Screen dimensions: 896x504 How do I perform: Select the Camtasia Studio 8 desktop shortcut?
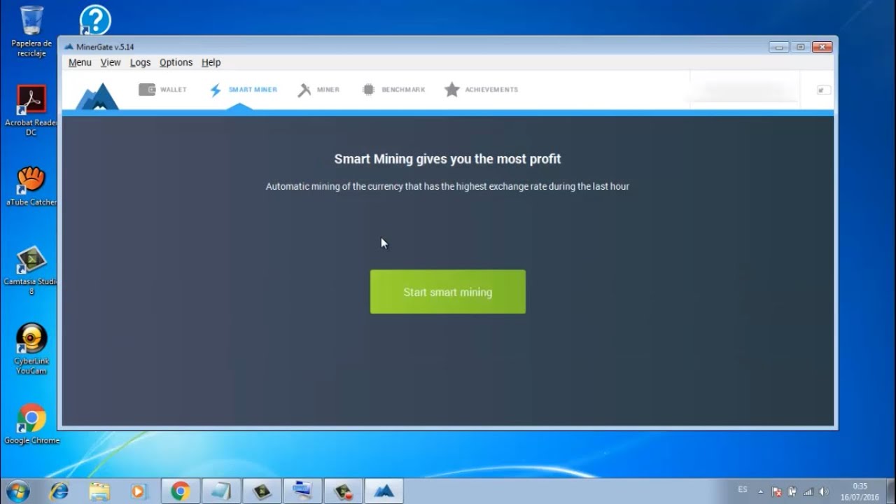click(x=31, y=271)
